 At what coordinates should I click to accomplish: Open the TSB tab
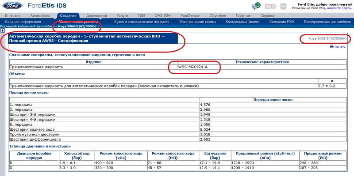tap(141, 15)
